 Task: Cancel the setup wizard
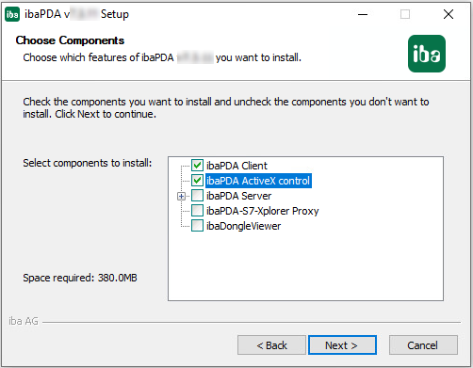(423, 345)
